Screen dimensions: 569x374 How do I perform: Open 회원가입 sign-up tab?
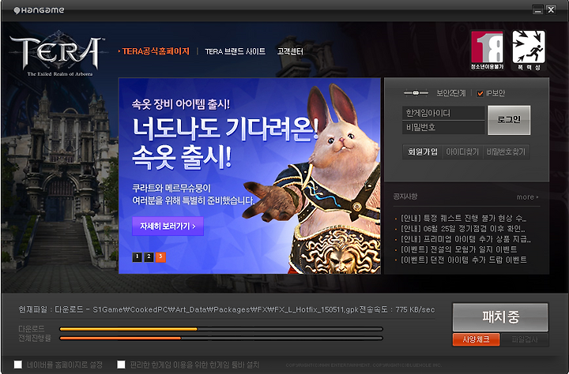coord(423,151)
